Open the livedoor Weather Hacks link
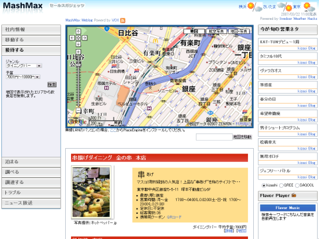Screen dimensions: 319x239 pos(298,19)
